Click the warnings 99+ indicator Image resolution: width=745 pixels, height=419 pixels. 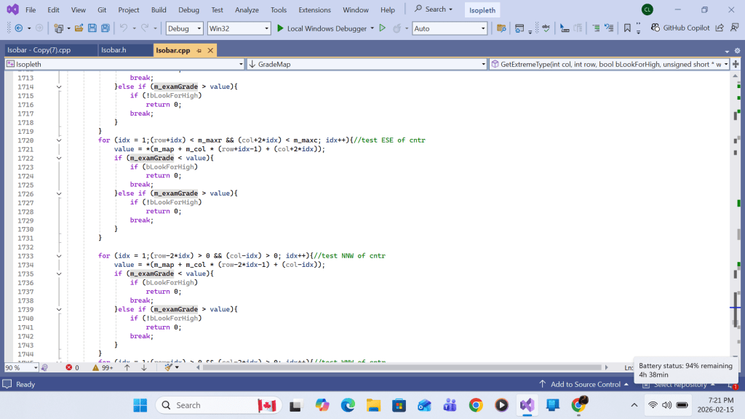[x=103, y=367]
